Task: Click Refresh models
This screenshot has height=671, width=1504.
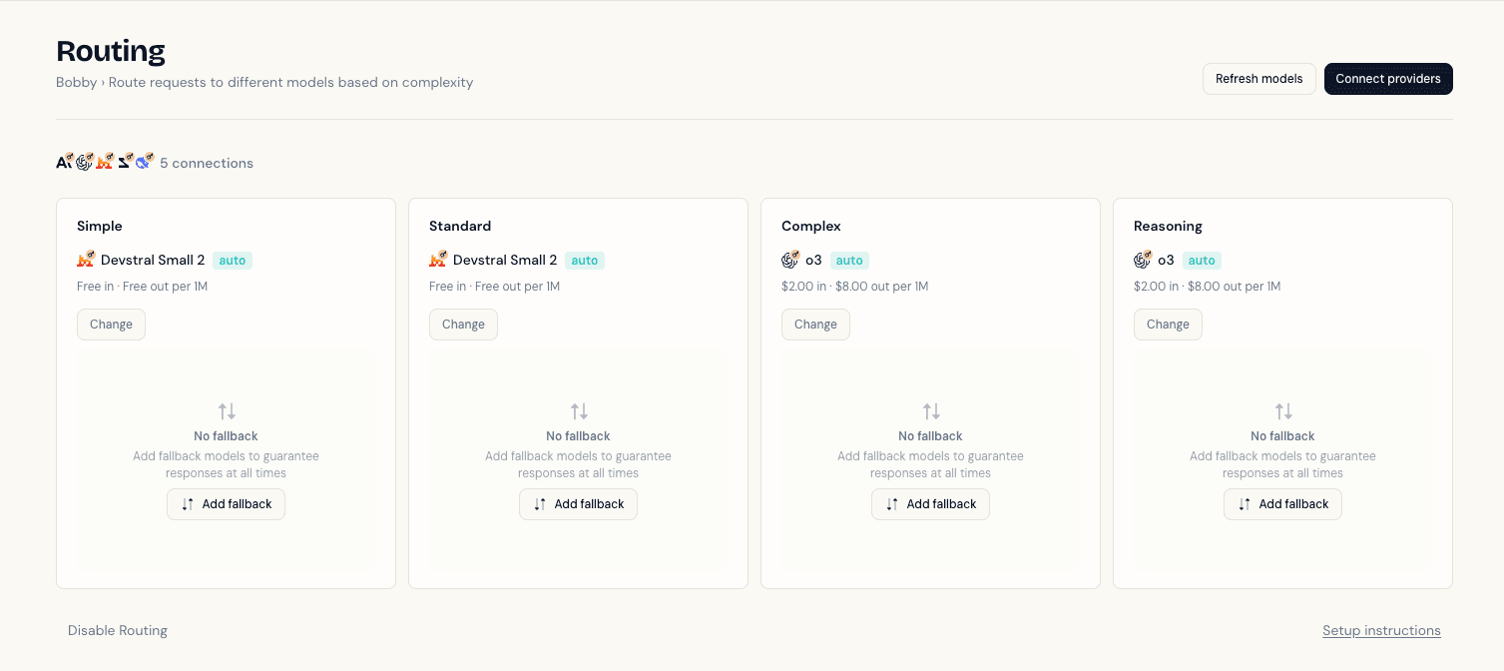Action: [x=1258, y=78]
